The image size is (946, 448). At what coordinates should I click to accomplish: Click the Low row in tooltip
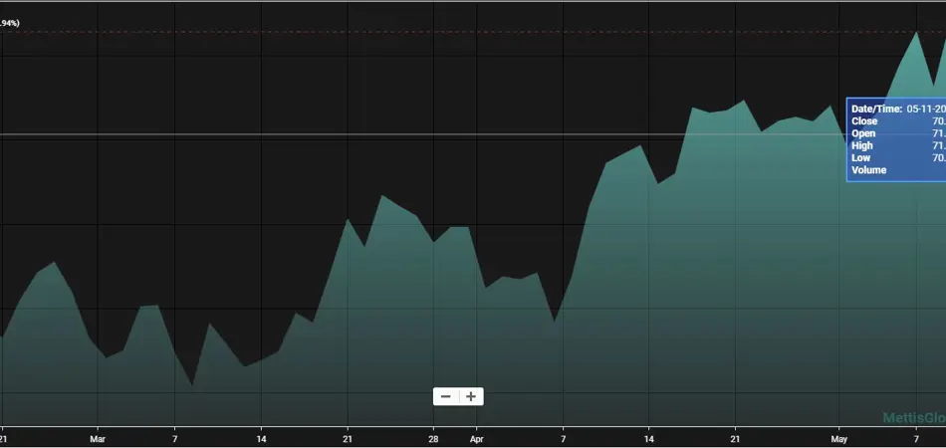click(895, 157)
